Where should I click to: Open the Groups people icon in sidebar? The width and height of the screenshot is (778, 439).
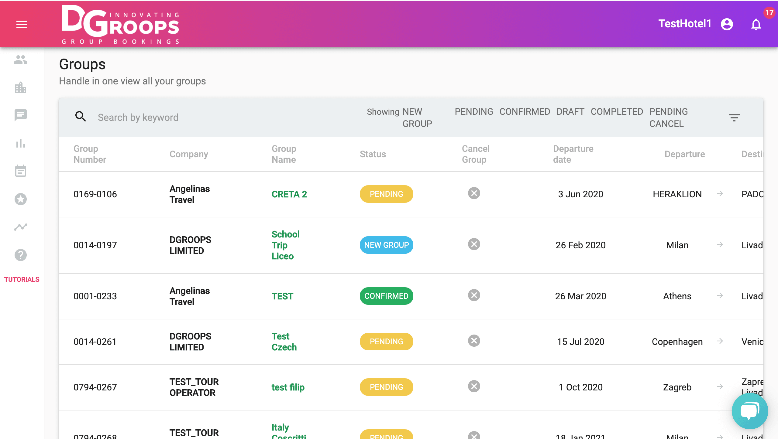[x=20, y=60]
